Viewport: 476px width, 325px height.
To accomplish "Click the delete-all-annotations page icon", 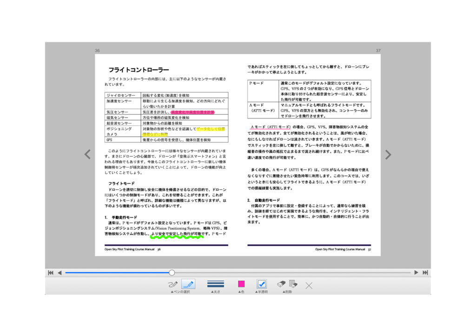I will 292,284.
